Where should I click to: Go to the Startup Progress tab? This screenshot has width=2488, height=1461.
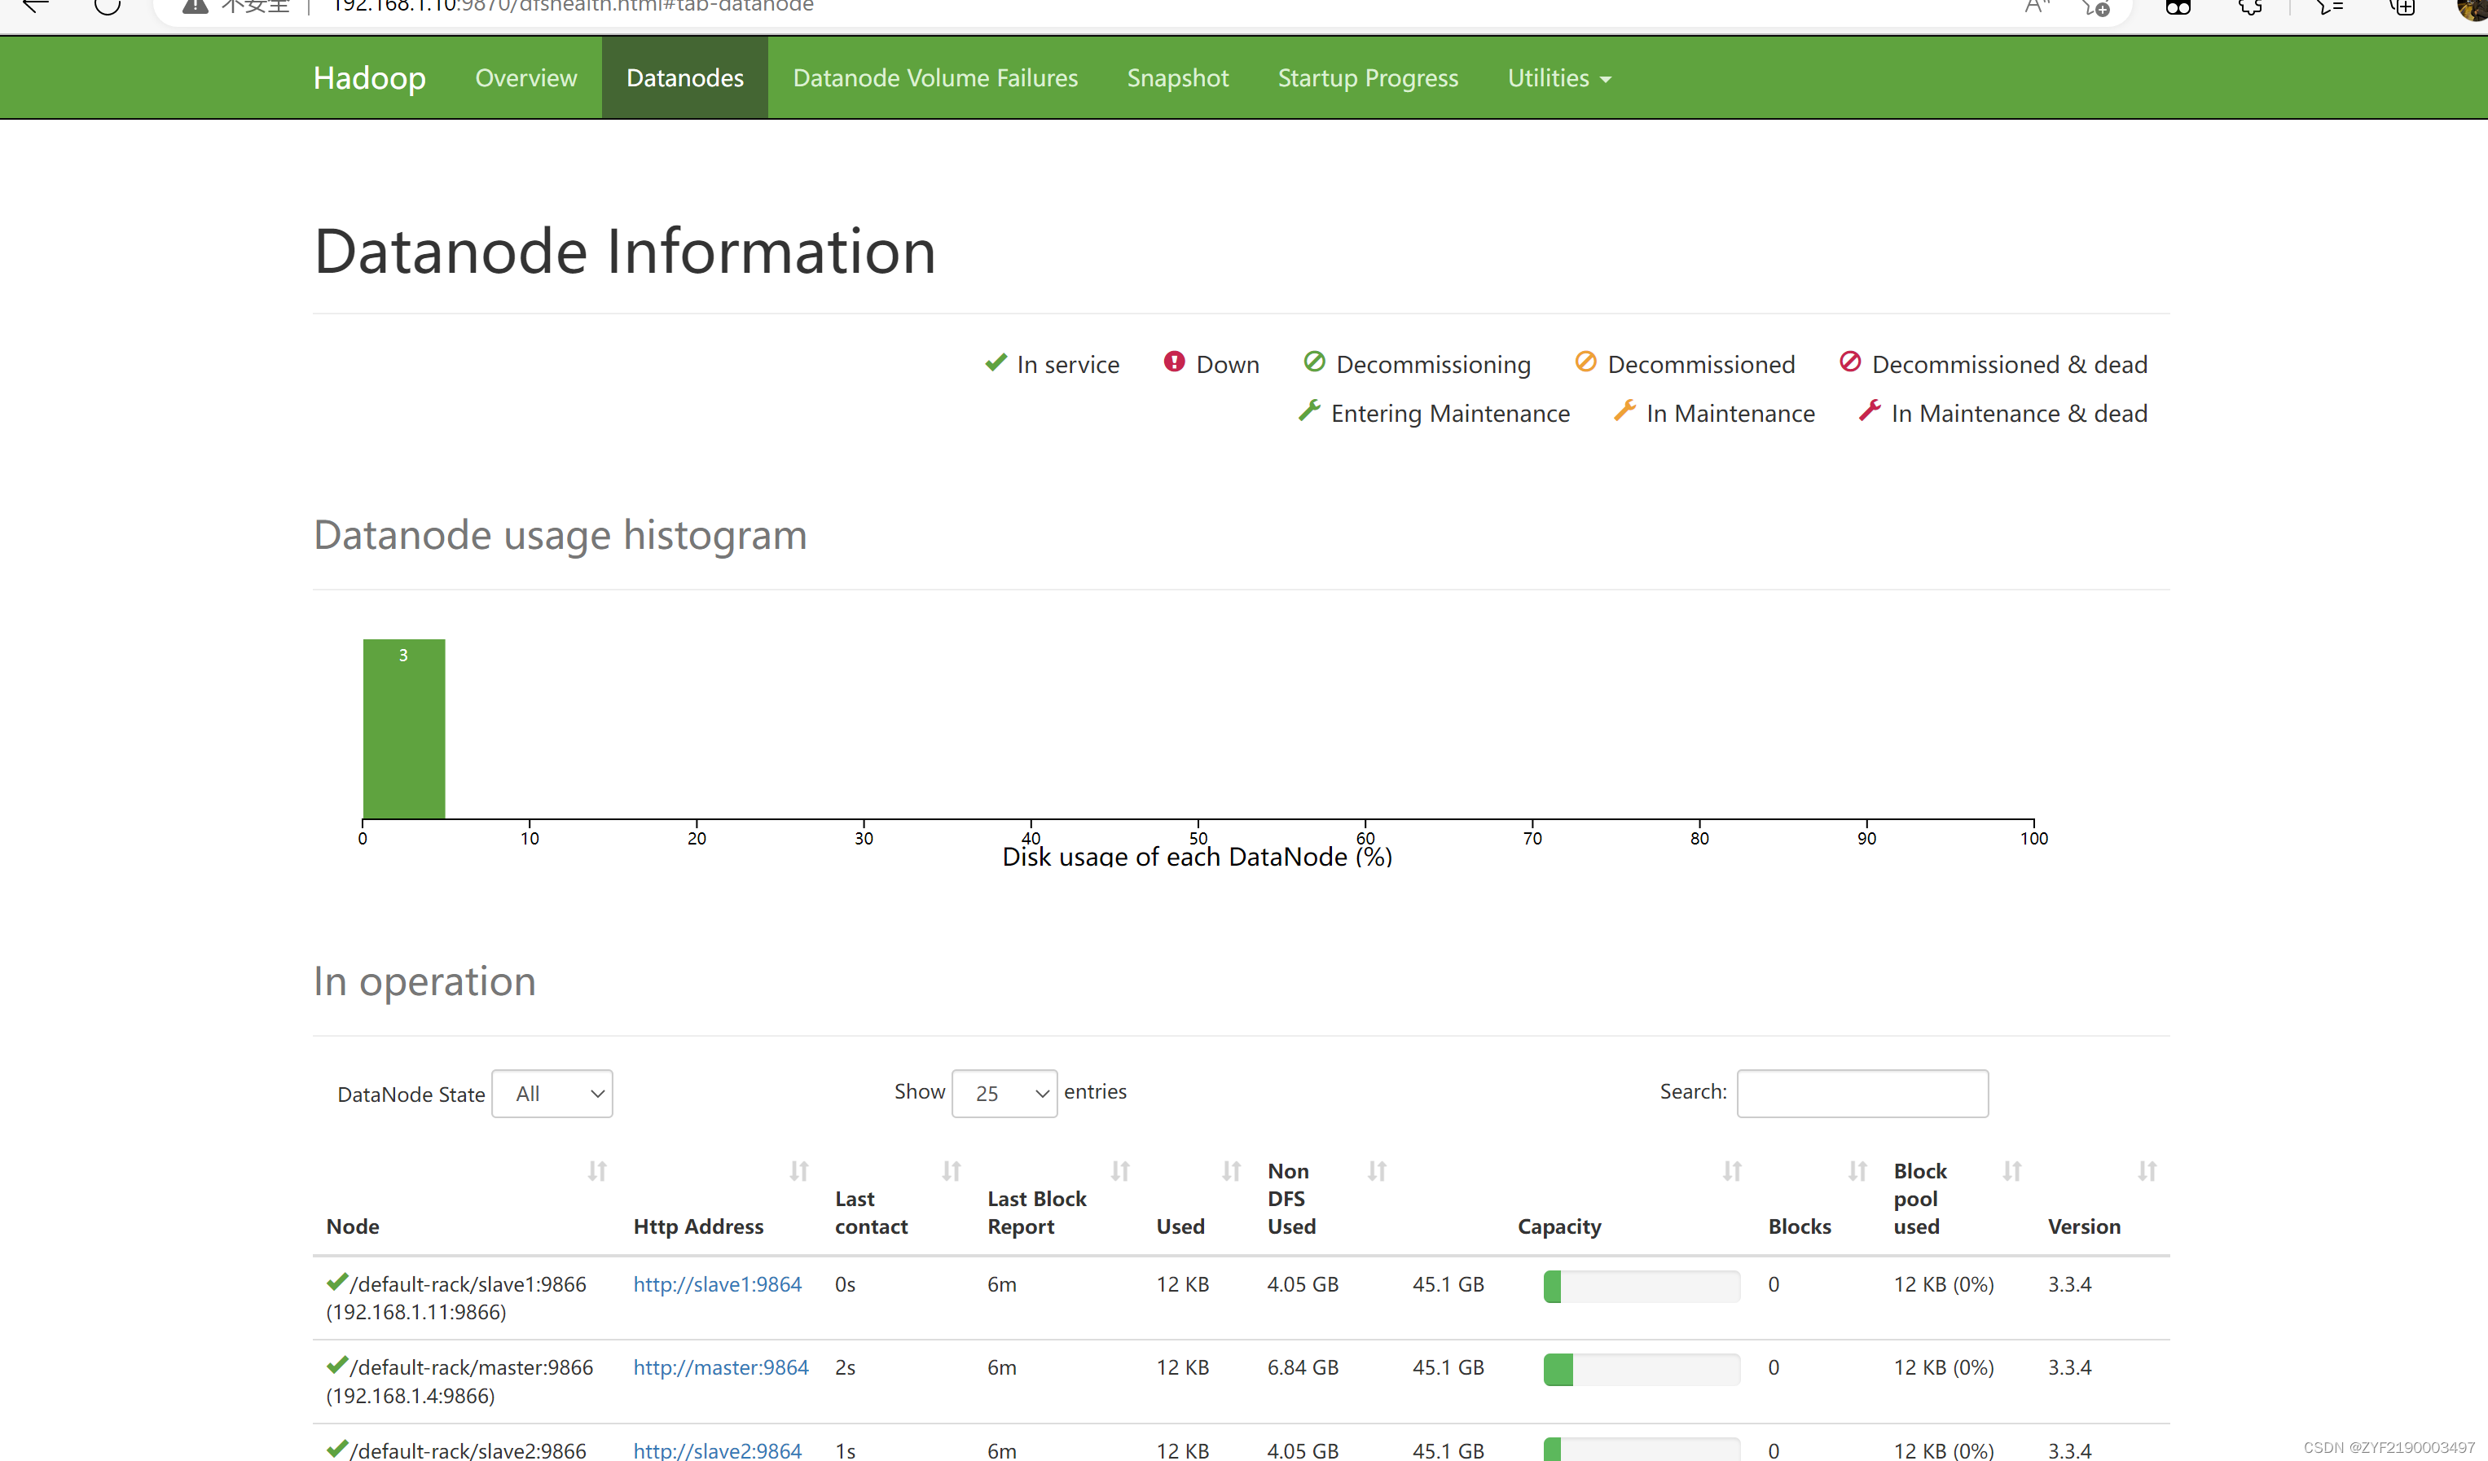pos(1367,78)
